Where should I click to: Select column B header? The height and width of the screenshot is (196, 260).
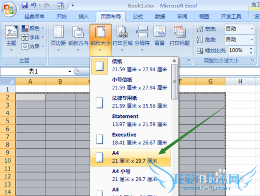click(60, 81)
